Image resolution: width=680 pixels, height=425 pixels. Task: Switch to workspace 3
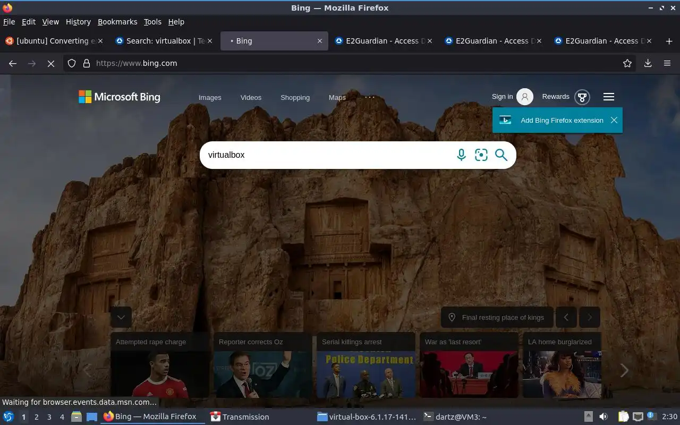49,417
